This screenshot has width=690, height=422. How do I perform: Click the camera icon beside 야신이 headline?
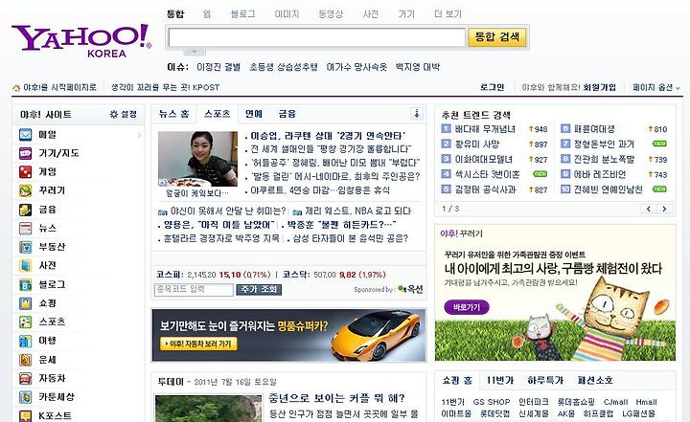click(162, 211)
